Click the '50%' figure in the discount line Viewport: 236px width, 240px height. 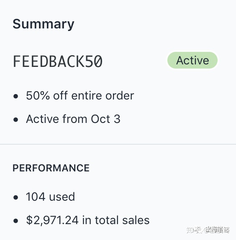tap(38, 96)
